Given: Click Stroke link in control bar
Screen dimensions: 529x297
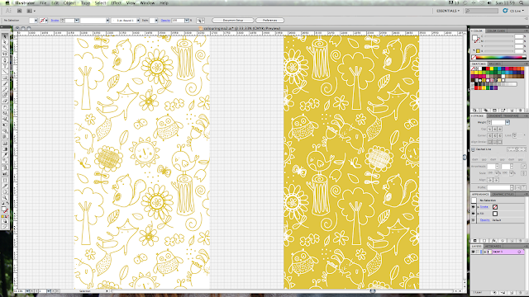Looking at the screenshot, I should (x=55, y=20).
